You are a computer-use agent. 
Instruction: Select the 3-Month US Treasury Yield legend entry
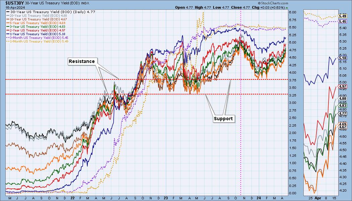[38, 38]
